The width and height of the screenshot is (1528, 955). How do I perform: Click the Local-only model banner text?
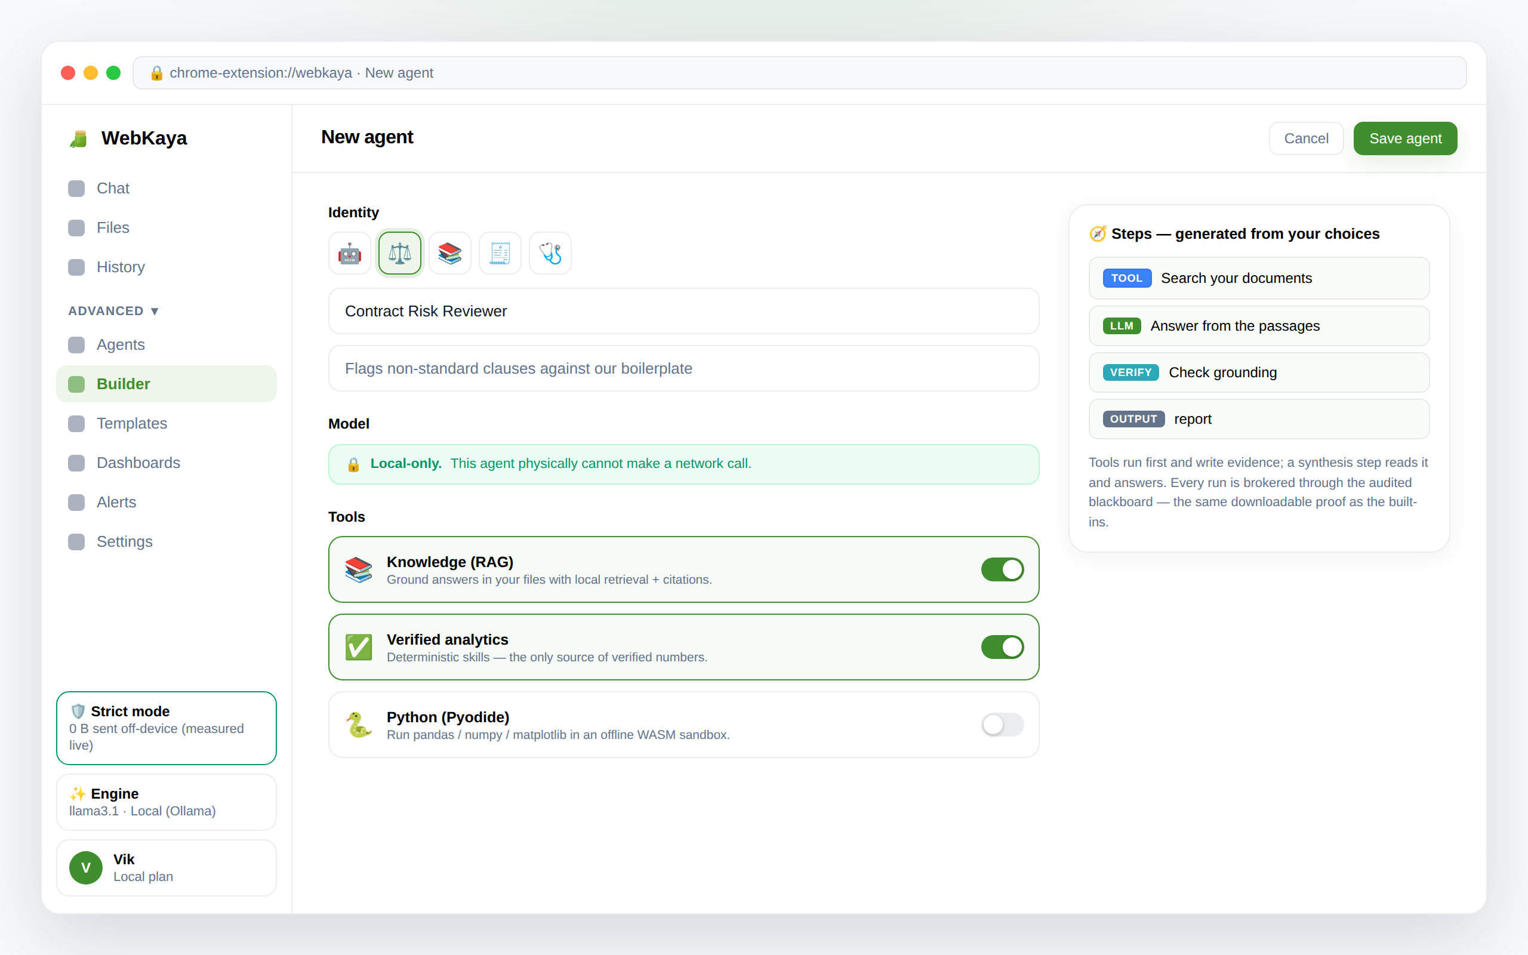[x=560, y=464]
